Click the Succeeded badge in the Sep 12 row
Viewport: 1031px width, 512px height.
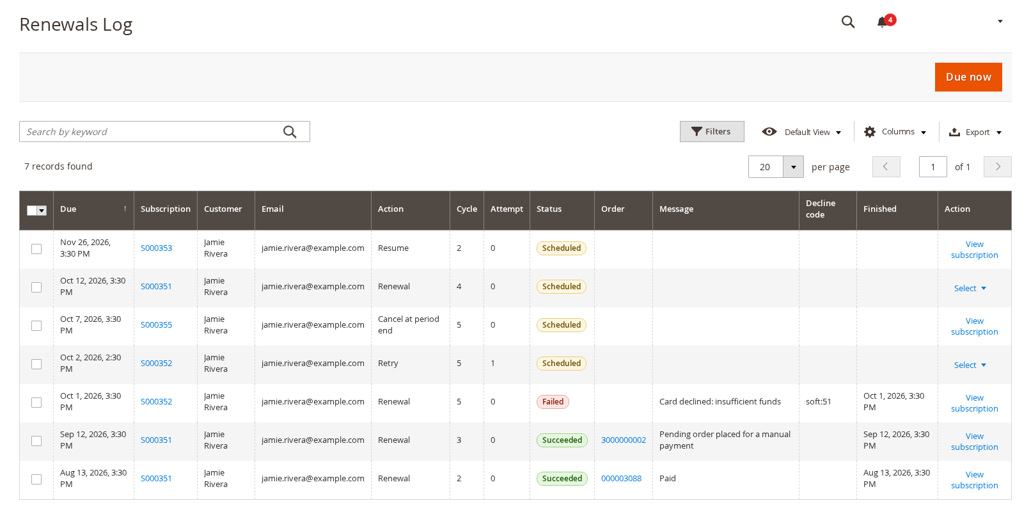[x=562, y=440]
